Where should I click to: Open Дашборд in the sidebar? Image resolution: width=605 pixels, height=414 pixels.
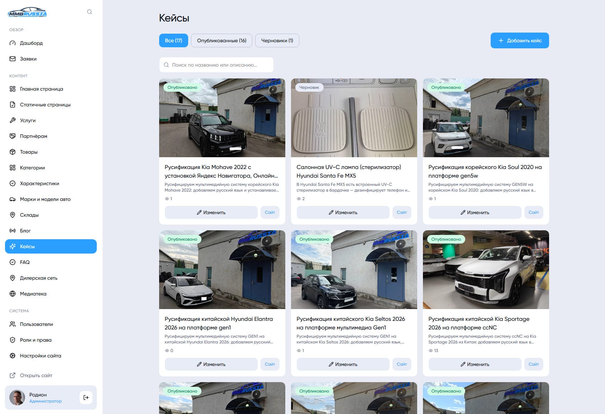51,43
